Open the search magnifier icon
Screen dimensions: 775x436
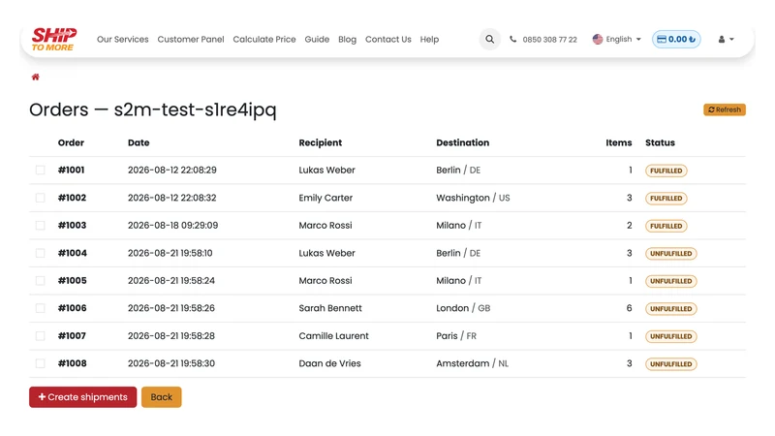coord(489,39)
